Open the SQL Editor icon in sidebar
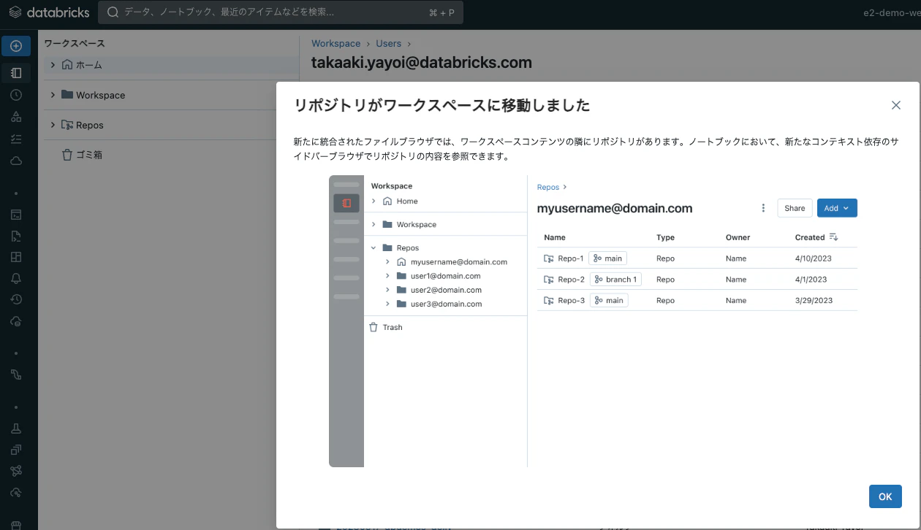This screenshot has width=921, height=530. (x=16, y=215)
